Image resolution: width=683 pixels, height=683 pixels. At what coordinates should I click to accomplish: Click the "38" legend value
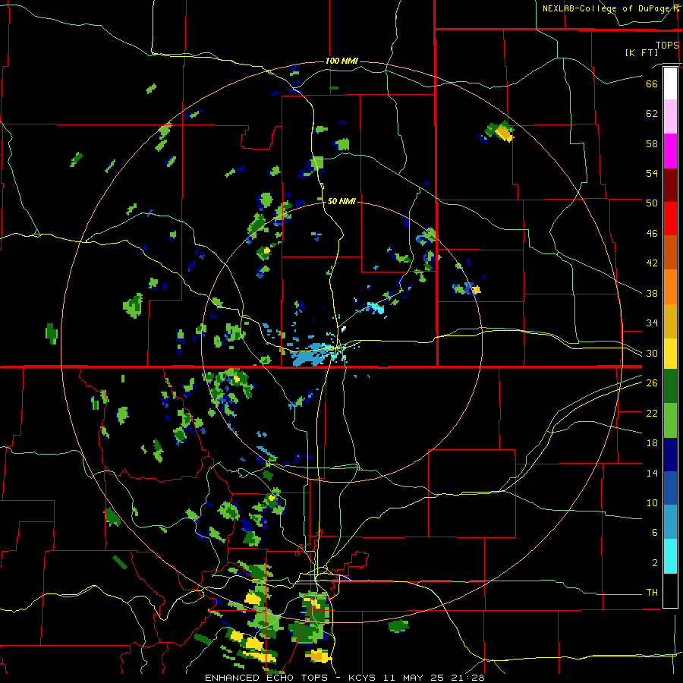pos(652,293)
